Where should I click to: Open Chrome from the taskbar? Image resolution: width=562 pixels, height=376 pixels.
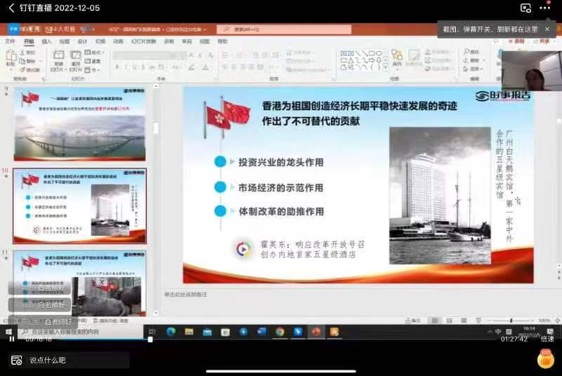coord(280,332)
